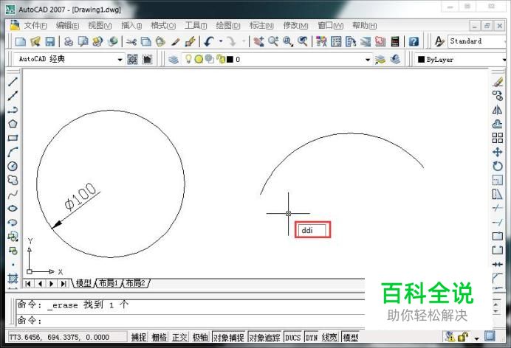Screen dimensions: 511x348
Task: Select the Arc tool
Action: [x=13, y=152]
